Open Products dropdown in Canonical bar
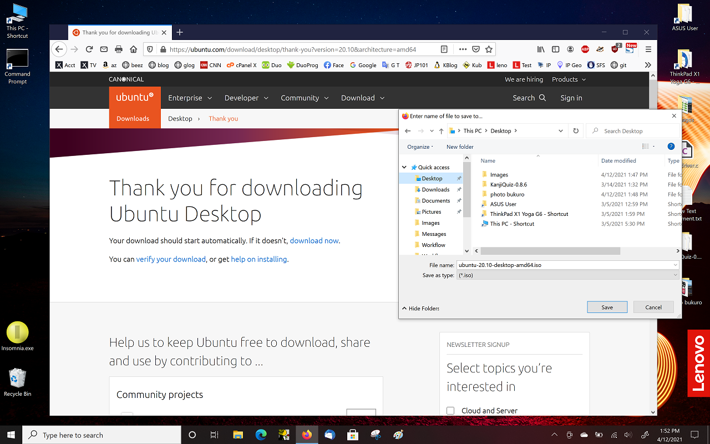Viewport: 710px width, 444px height. coord(569,79)
